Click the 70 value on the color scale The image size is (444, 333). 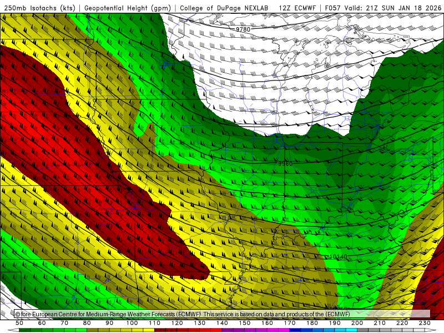point(64,323)
